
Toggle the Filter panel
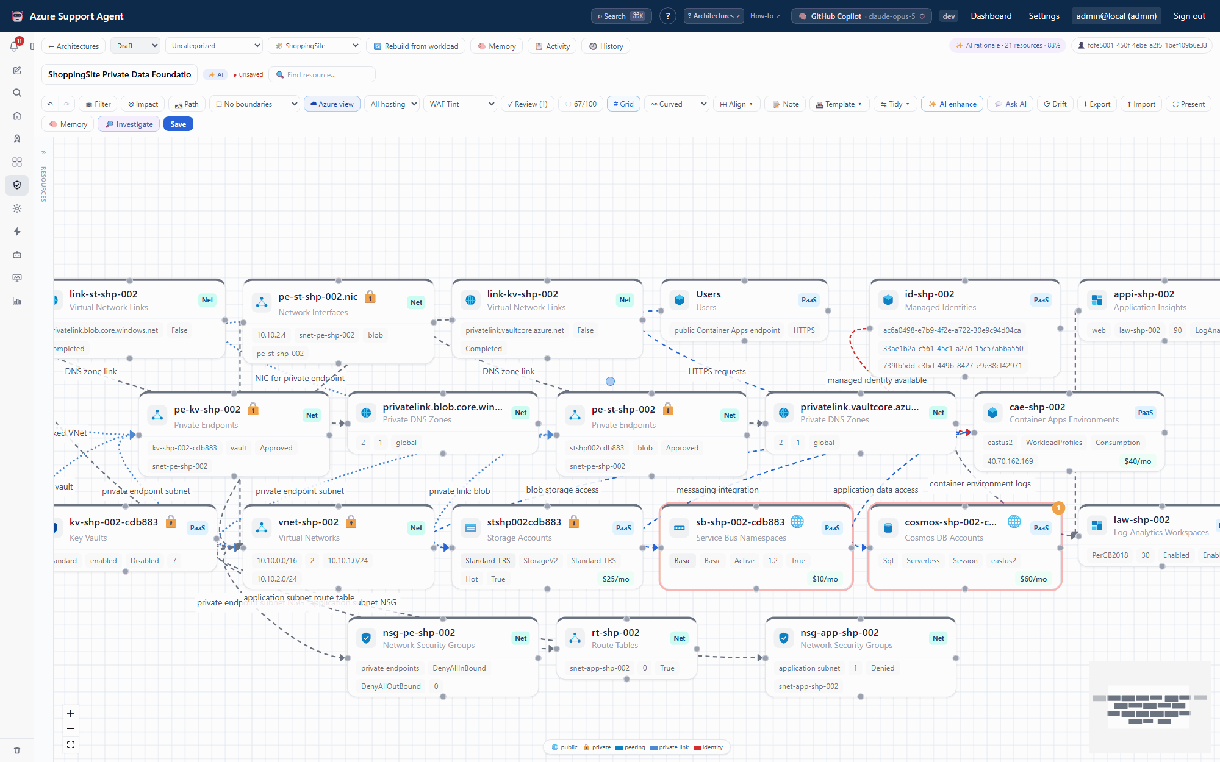[98, 104]
